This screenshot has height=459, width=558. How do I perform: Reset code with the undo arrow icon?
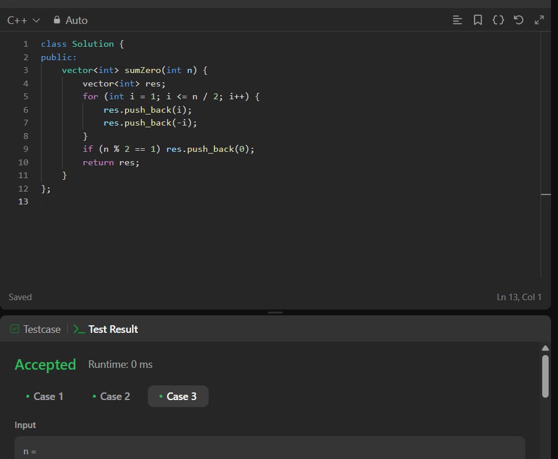point(518,20)
